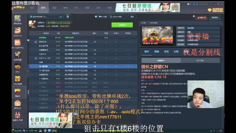The width and height of the screenshot is (236, 133).
Task: Click the home icon in room selector
Action: 31,17
